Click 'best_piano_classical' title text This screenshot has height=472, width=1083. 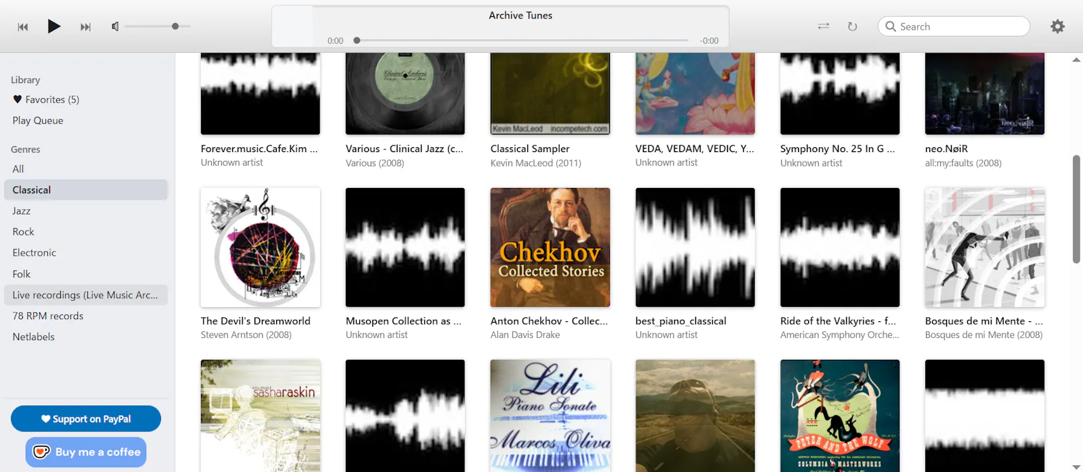[x=681, y=321]
